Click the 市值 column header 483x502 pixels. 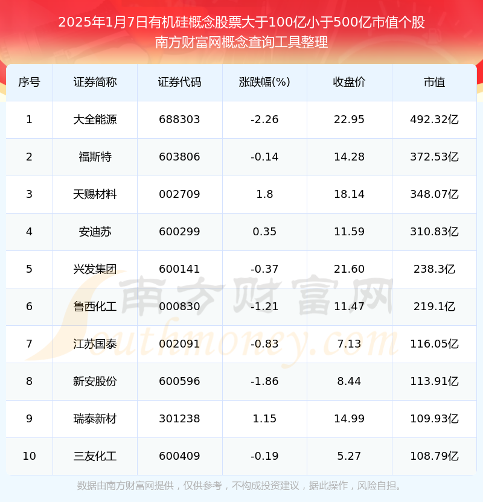click(434, 82)
